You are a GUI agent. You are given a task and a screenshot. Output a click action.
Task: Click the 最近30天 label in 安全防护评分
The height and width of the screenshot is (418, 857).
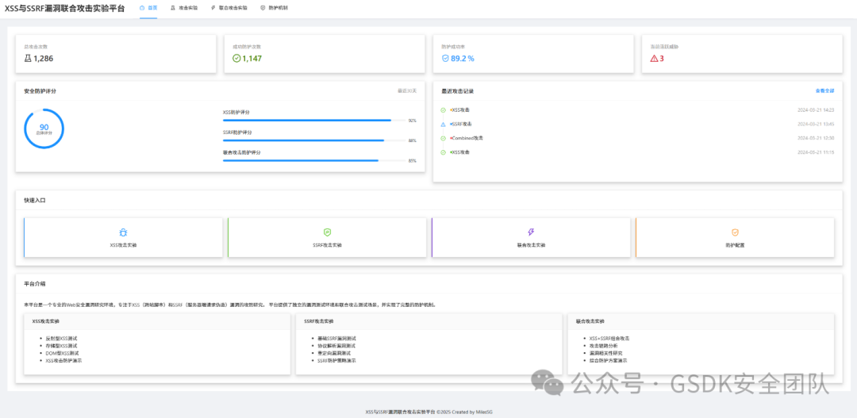pos(406,91)
